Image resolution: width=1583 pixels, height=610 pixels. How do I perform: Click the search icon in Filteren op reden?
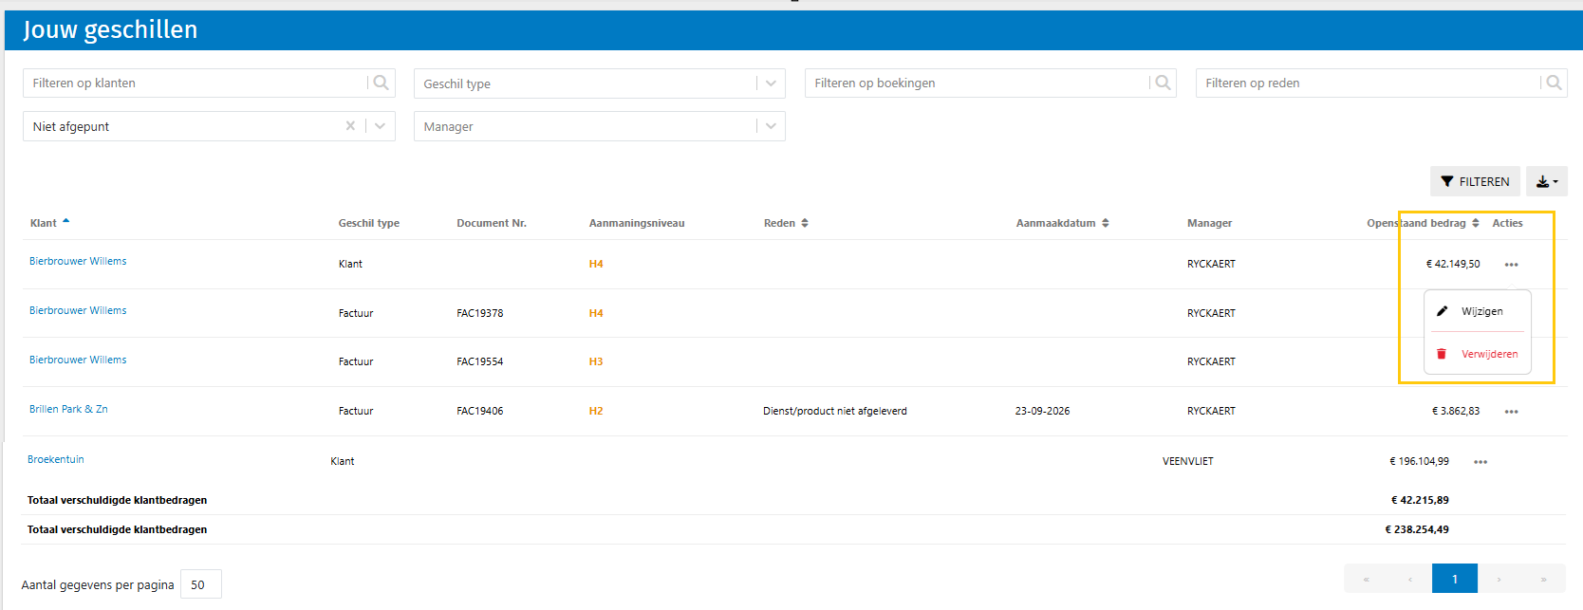[1554, 83]
